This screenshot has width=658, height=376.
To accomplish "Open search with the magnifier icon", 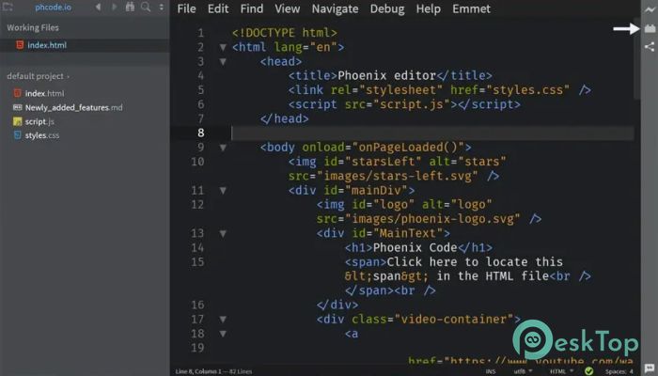I will click(146, 8).
